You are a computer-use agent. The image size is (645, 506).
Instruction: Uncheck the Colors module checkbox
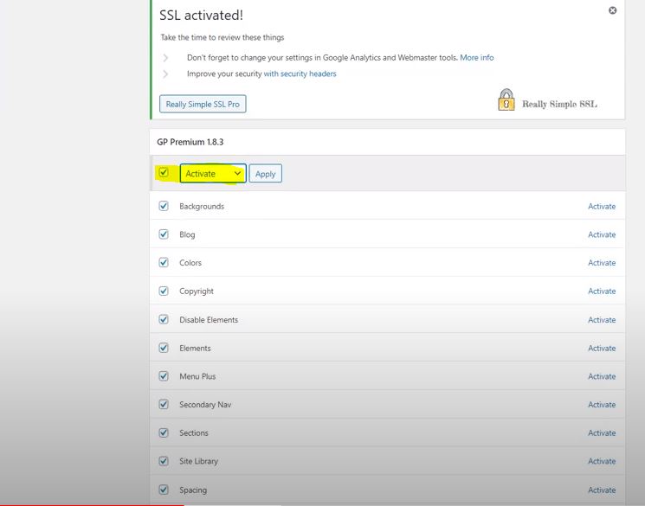click(164, 262)
